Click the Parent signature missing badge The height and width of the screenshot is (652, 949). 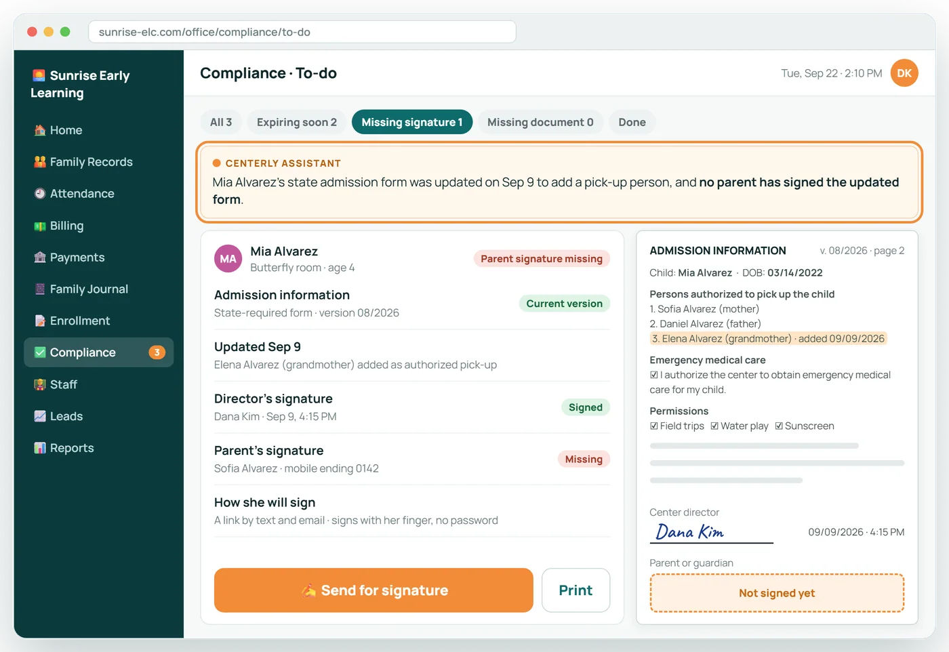(542, 259)
